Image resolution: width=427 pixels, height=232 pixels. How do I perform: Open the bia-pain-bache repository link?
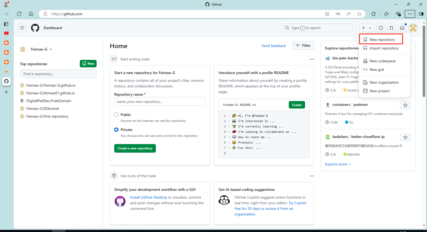pos(345,58)
